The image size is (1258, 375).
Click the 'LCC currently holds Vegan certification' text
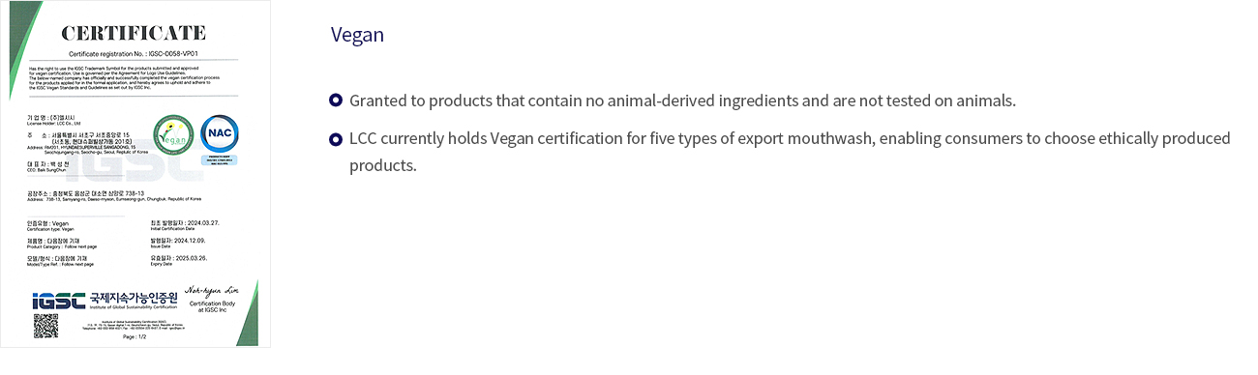[790, 152]
